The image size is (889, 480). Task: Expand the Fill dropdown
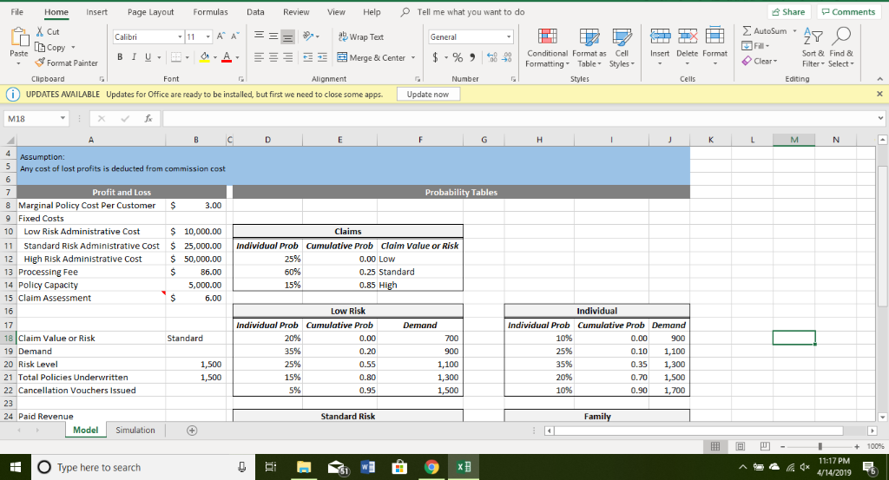(x=767, y=46)
